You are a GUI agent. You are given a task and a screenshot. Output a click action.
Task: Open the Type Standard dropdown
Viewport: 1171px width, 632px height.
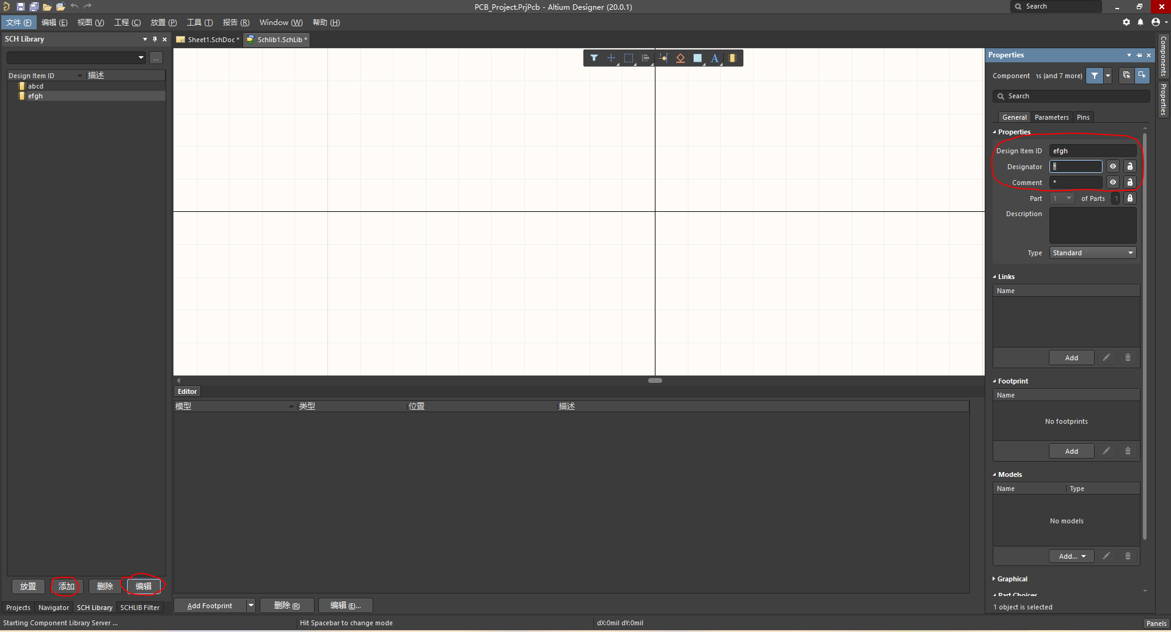pyautogui.click(x=1093, y=253)
